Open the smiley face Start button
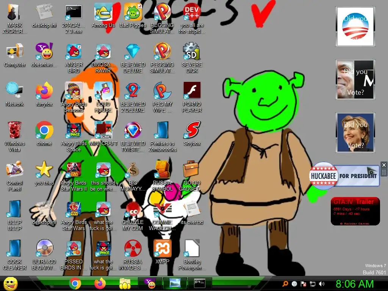The height and width of the screenshot is (291, 388). tap(10, 283)
